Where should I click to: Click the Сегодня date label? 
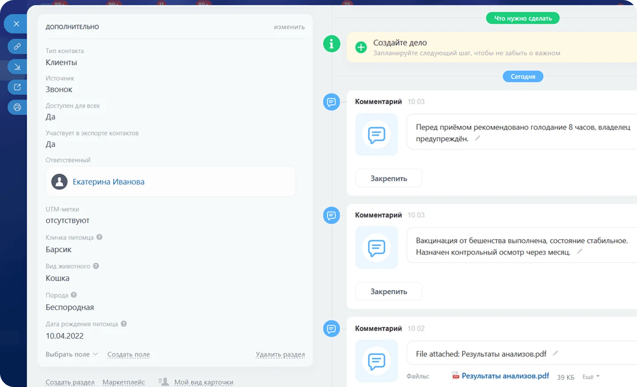523,77
